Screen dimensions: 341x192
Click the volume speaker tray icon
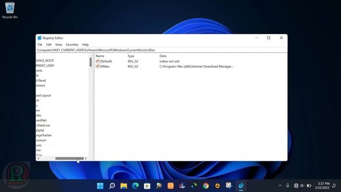point(302,186)
